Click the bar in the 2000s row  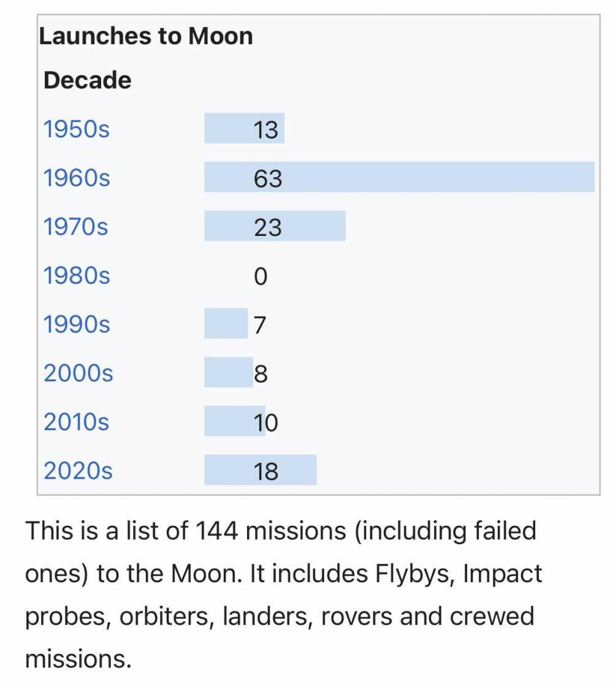tap(228, 372)
